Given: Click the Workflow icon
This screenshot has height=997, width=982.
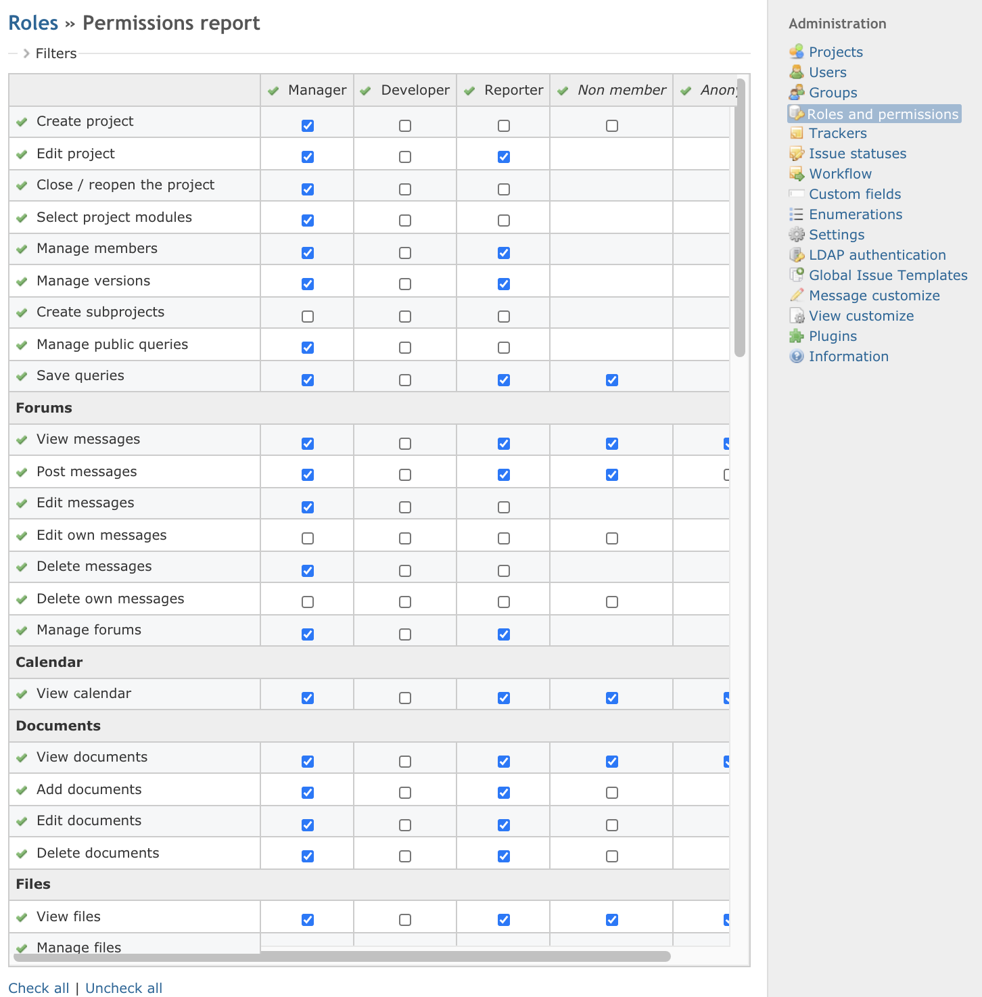Looking at the screenshot, I should (797, 173).
